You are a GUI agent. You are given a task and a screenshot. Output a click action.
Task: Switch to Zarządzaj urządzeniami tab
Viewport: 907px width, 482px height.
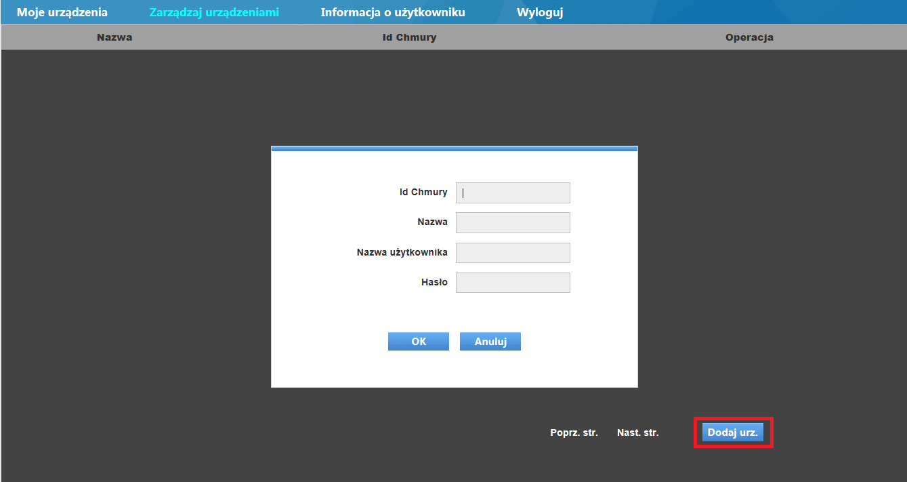click(x=214, y=12)
